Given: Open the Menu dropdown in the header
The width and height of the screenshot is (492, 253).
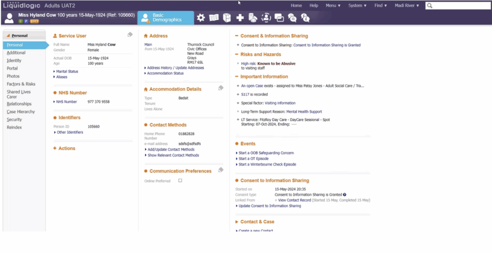Looking at the screenshot, I should tap(333, 6).
